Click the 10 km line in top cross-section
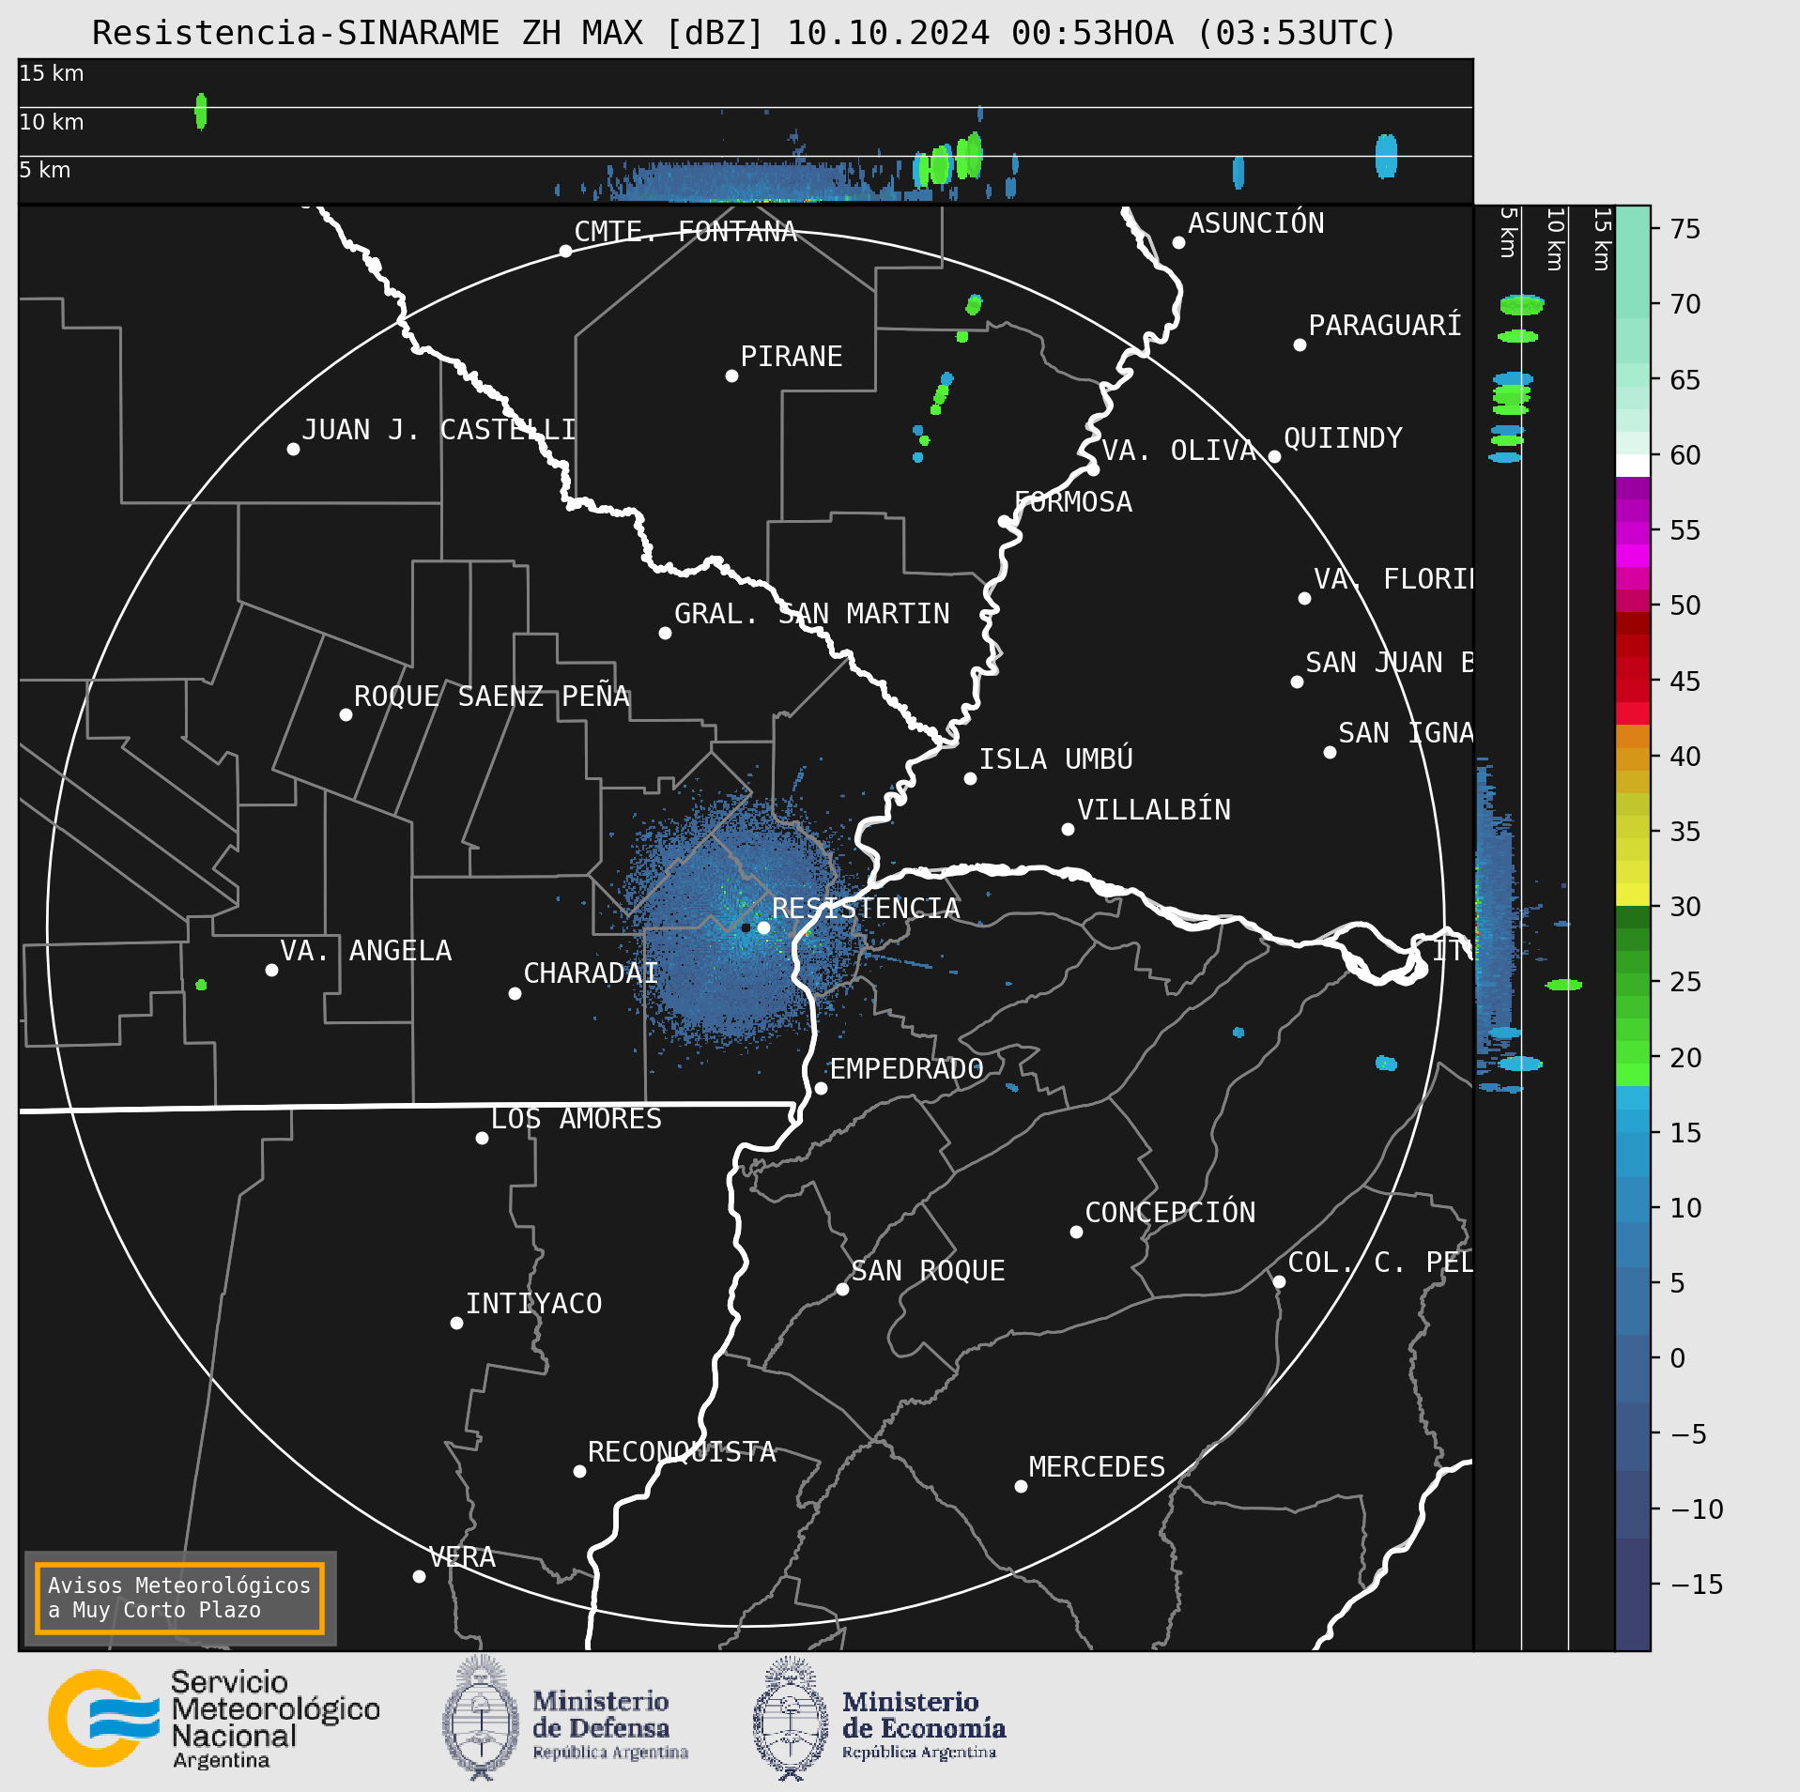Screen dimensions: 1800x1792 (746, 107)
